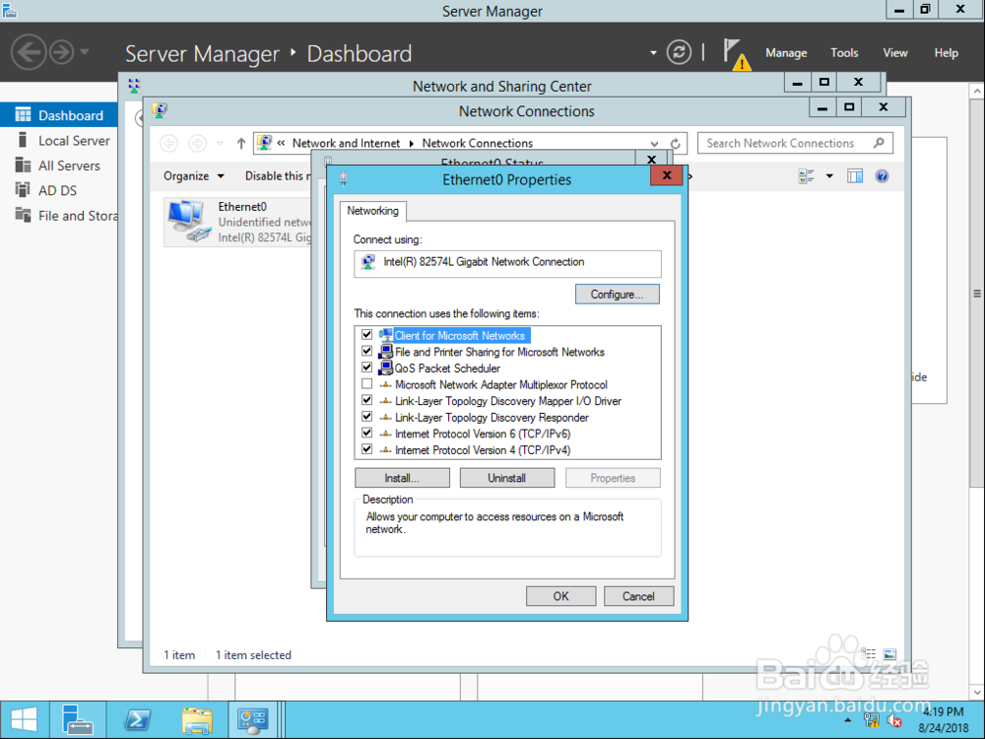Click Network and Internet breadcrumb

pos(346,143)
